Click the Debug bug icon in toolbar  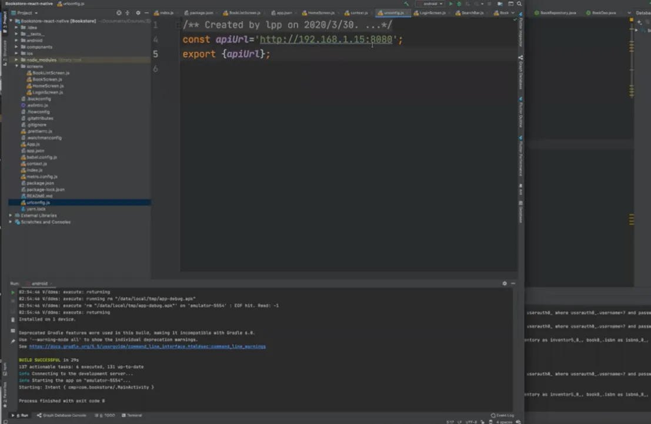(x=459, y=4)
